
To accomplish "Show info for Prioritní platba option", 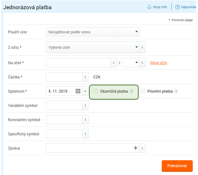I will 176,91.
